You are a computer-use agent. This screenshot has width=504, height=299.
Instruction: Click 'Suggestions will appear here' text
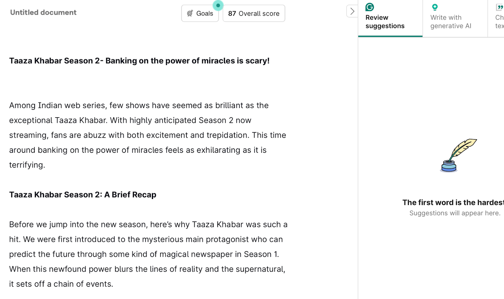[x=455, y=213]
